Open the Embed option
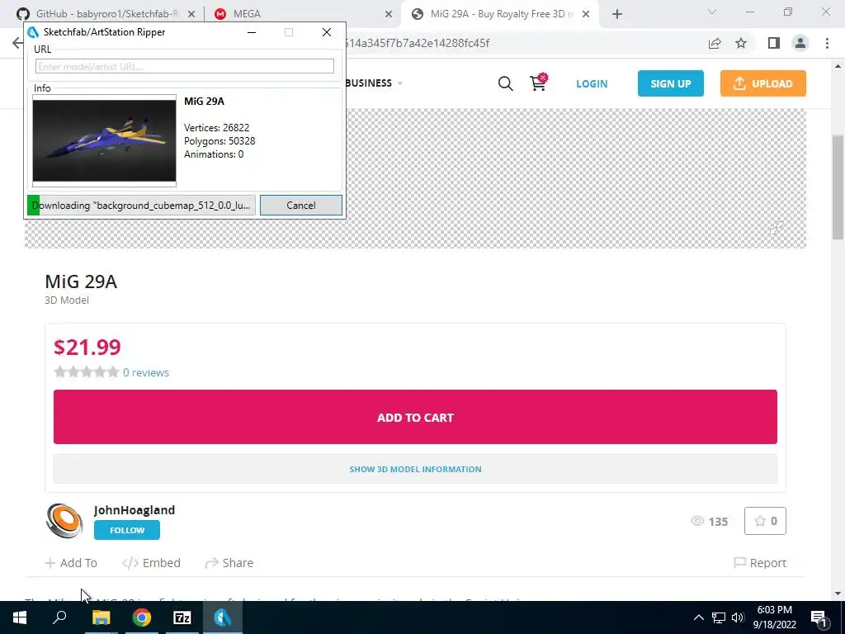Viewport: 845px width, 634px height. pyautogui.click(x=151, y=563)
